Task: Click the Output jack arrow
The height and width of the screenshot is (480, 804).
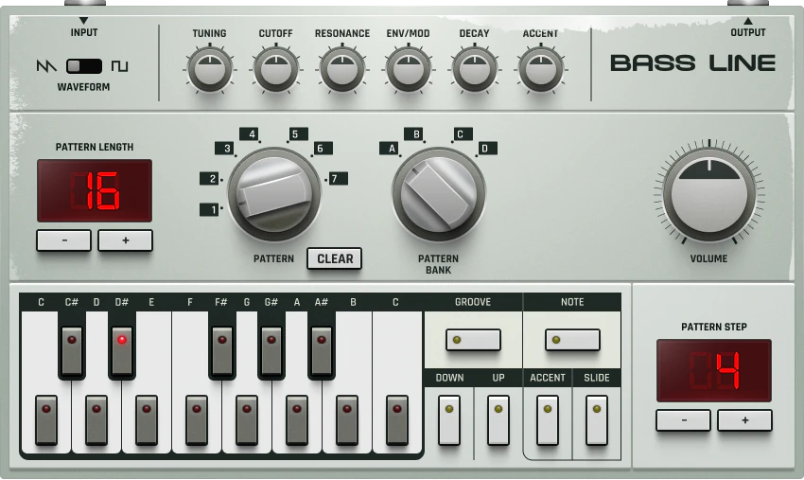Action: click(748, 21)
